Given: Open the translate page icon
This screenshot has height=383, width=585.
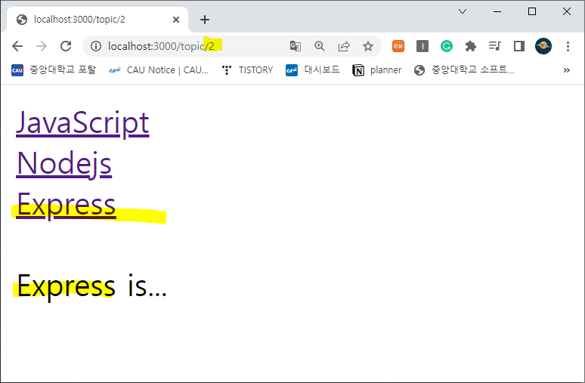Looking at the screenshot, I should [295, 46].
